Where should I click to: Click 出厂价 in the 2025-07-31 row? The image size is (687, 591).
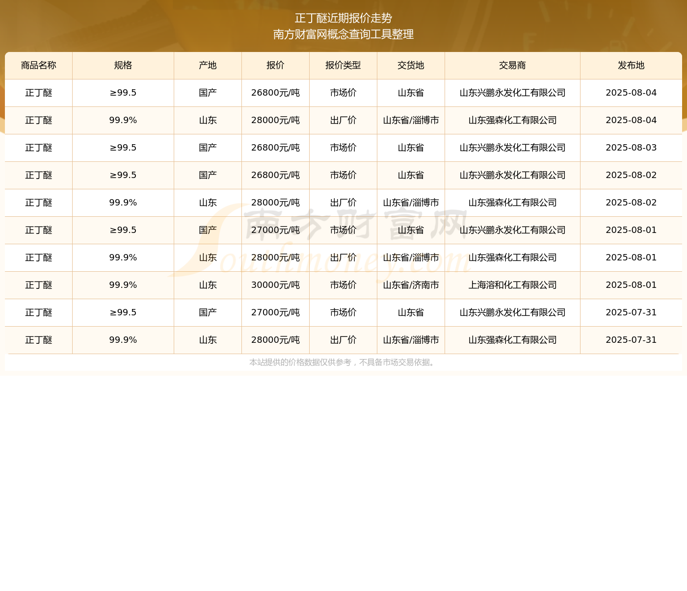tap(343, 340)
